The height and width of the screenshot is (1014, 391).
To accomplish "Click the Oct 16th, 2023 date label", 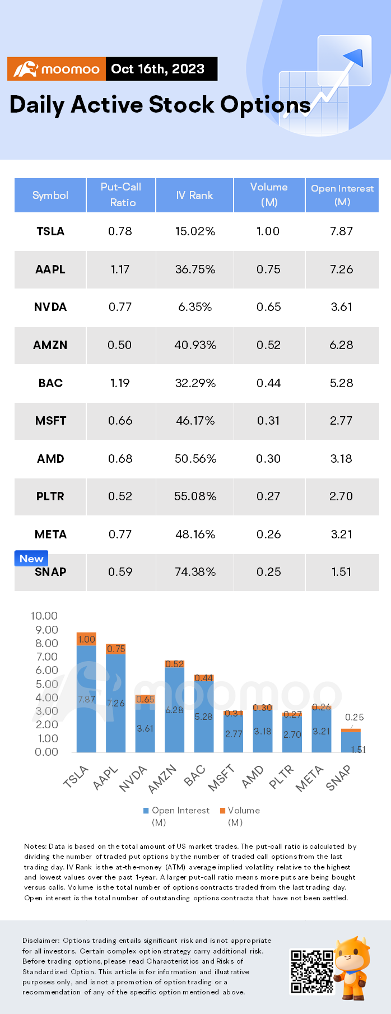I will (x=158, y=69).
